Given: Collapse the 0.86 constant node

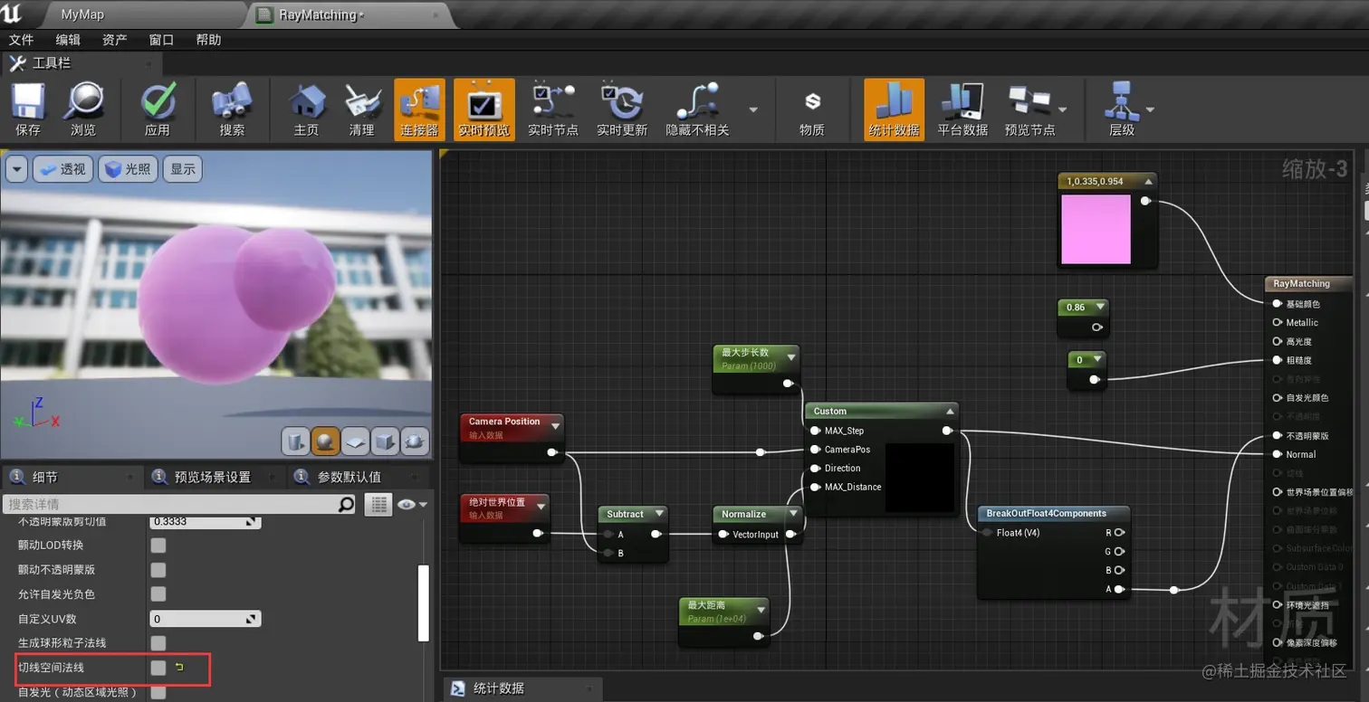Looking at the screenshot, I should pos(1099,308).
